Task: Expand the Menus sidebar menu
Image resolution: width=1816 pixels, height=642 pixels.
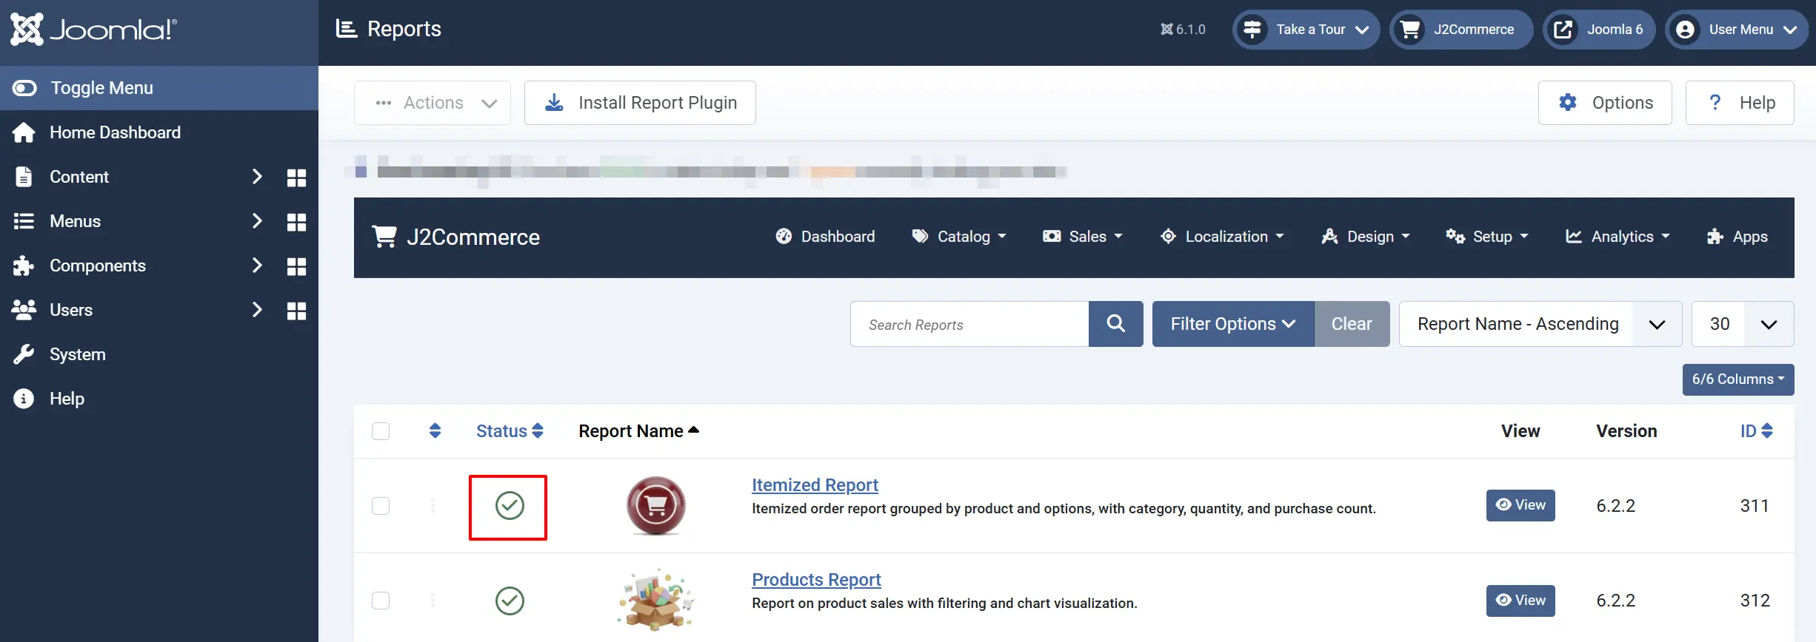Action: [x=257, y=221]
